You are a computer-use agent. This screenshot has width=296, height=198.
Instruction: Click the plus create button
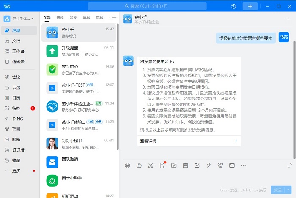tap(250, 6)
